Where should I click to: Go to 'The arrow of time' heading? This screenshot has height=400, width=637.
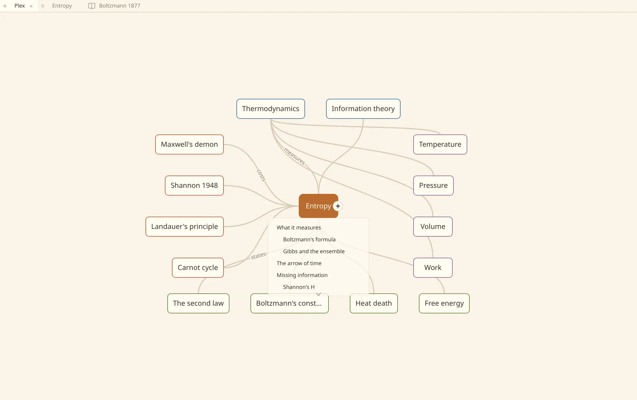[299, 263]
